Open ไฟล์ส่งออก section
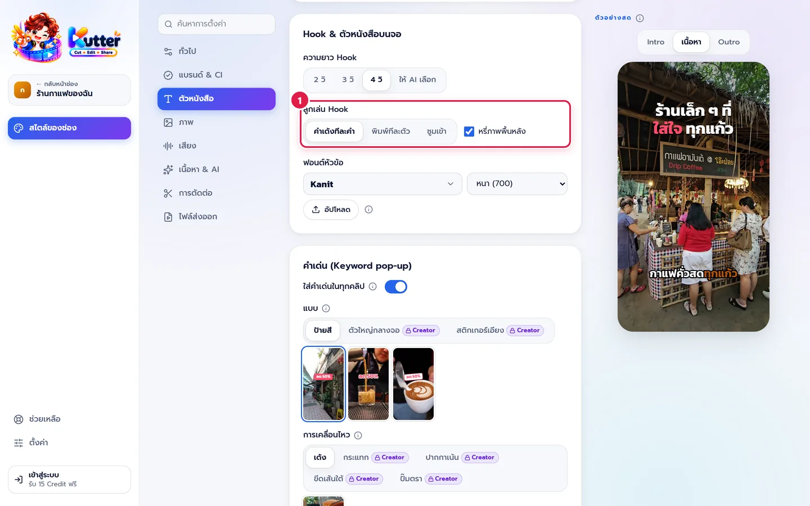 [x=217, y=216]
